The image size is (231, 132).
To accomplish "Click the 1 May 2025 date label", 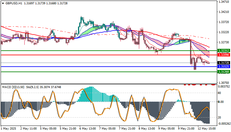I will coord(9,129).
